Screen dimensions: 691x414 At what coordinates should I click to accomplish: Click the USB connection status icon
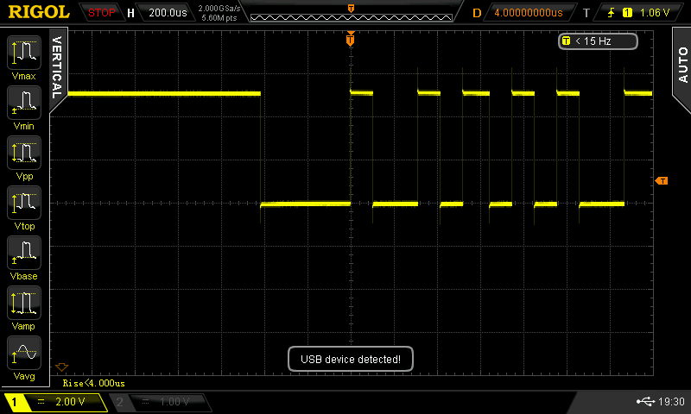coord(645,401)
